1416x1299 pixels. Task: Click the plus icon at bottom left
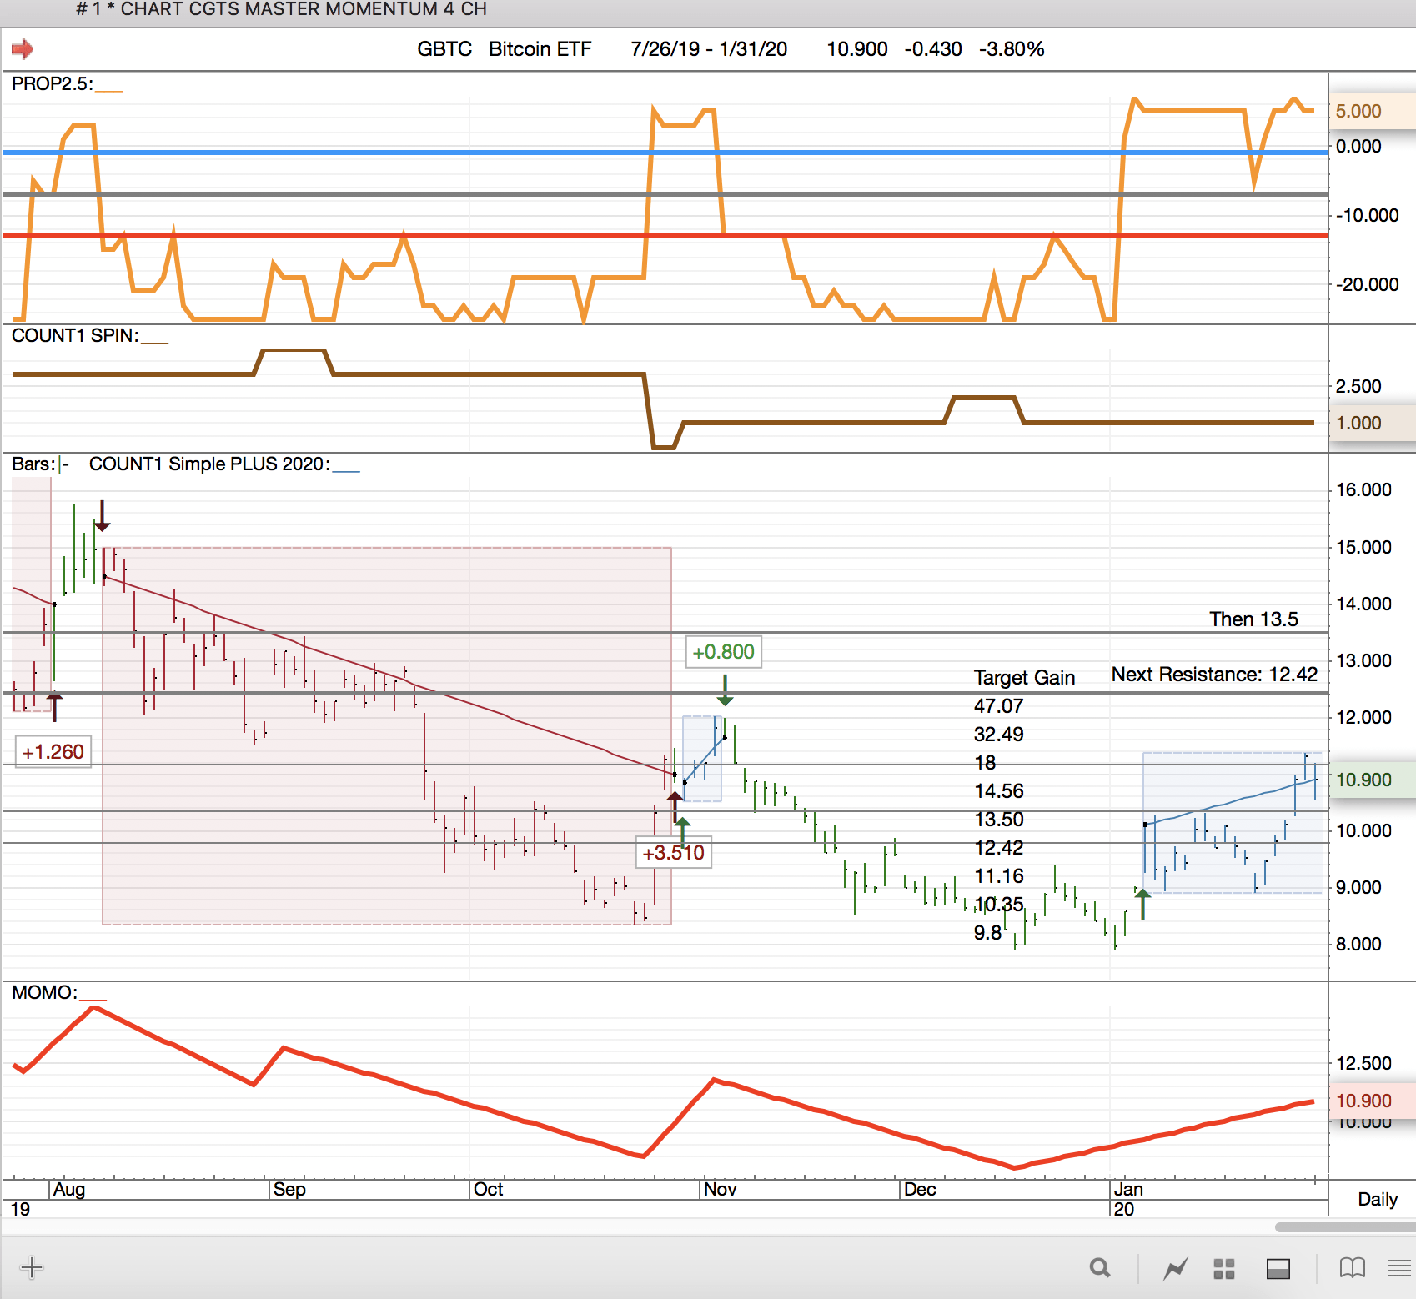click(32, 1268)
